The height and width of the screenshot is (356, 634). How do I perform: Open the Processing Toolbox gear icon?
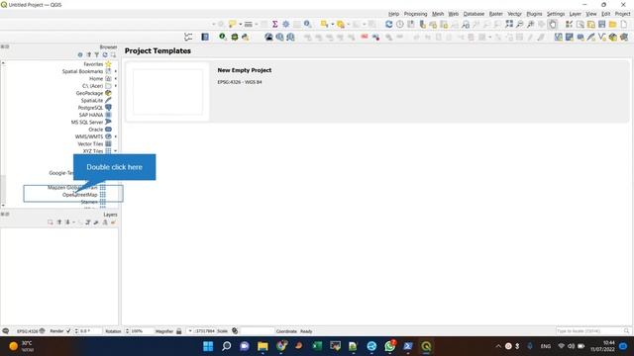[x=286, y=24]
